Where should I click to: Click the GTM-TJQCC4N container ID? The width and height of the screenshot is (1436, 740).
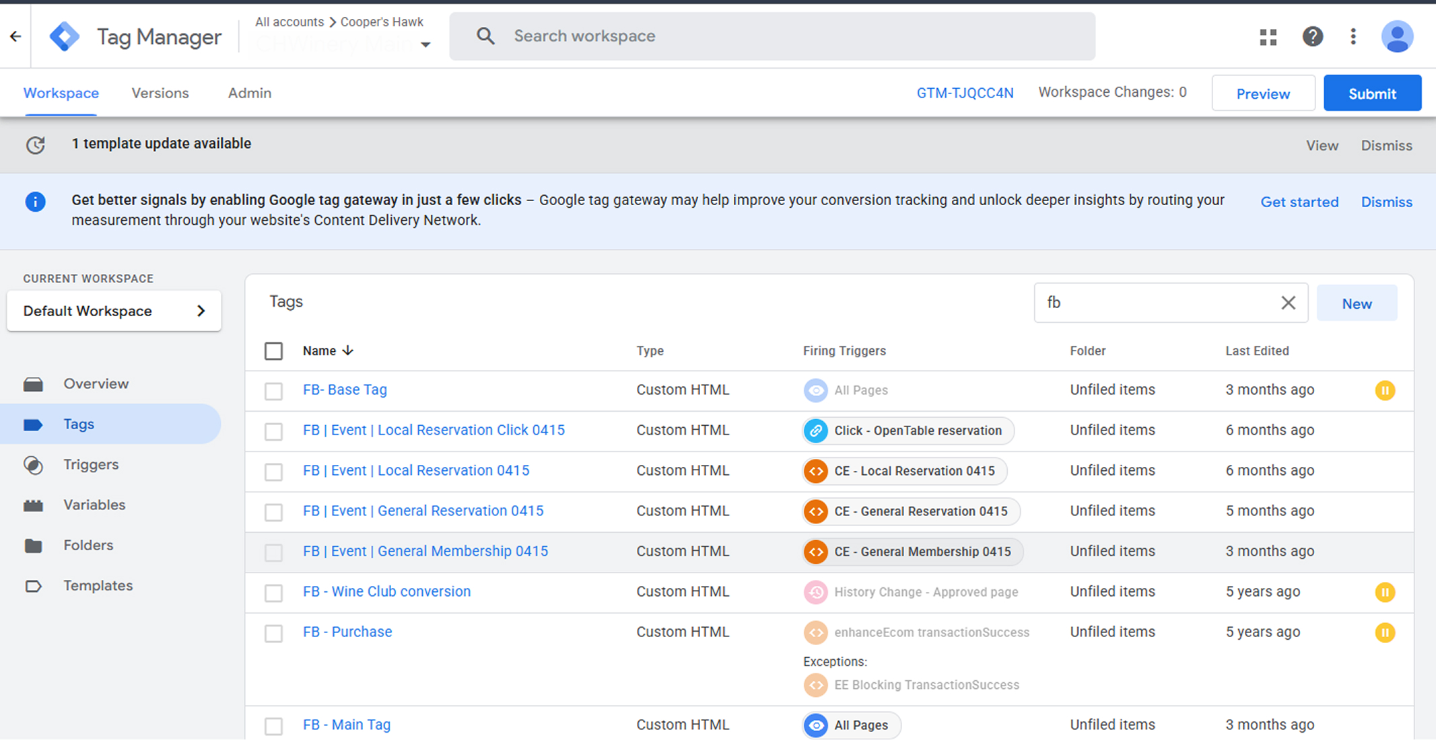point(965,94)
